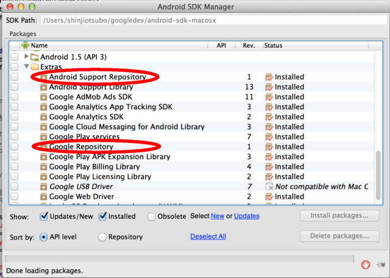Click the Rev. column header
This screenshot has height=278, width=390.
[249, 46]
